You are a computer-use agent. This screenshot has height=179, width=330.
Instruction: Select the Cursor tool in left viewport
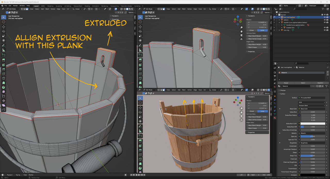[x=4, y=22]
